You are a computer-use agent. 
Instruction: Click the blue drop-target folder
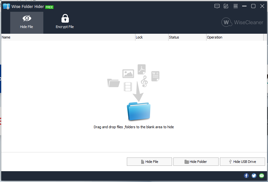(x=139, y=111)
